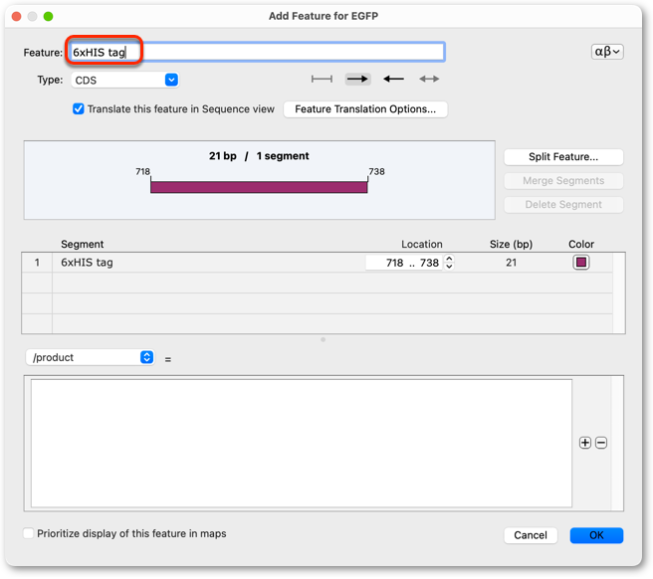Image resolution: width=653 pixels, height=579 pixels.
Task: Open the αβ special characters menu
Action: click(x=607, y=52)
